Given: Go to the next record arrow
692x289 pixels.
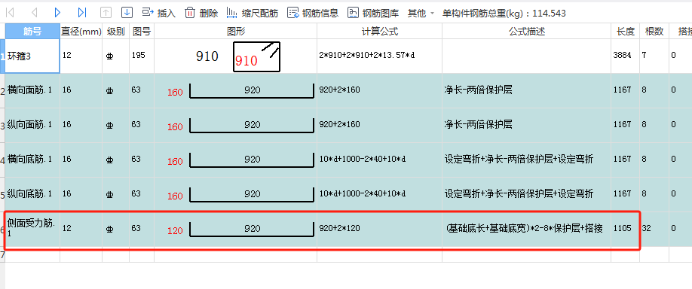Looking at the screenshot, I should click(57, 13).
